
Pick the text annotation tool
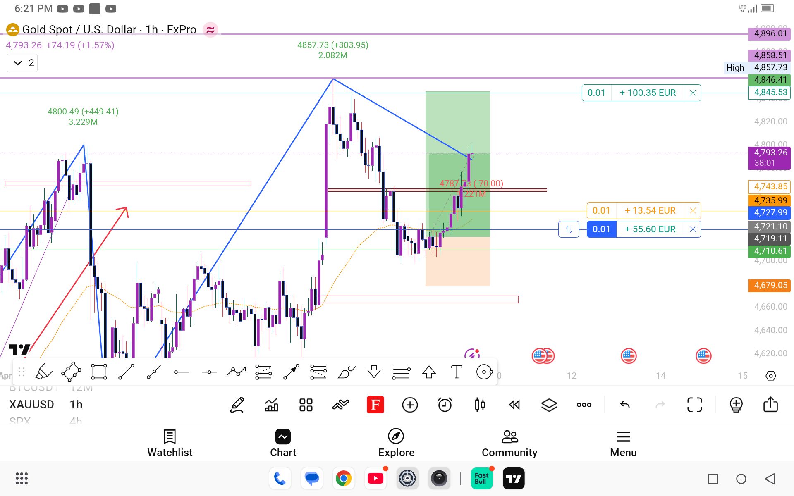(456, 372)
